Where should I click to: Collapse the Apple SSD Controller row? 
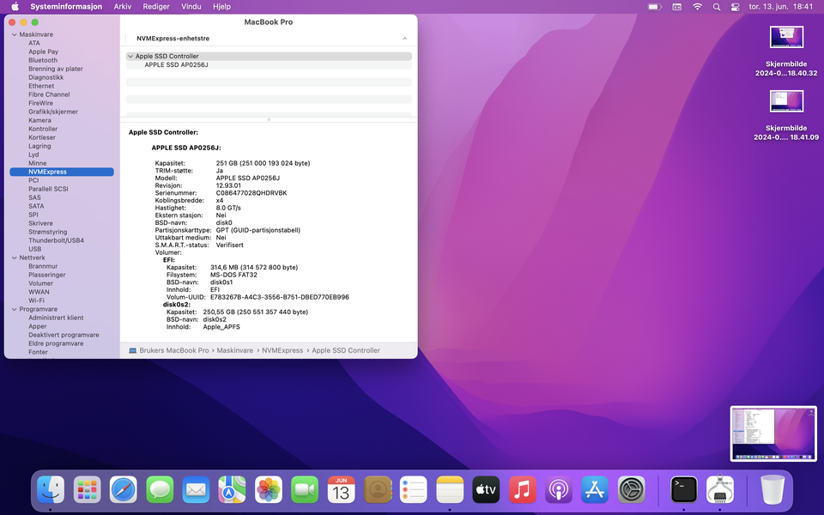(130, 57)
